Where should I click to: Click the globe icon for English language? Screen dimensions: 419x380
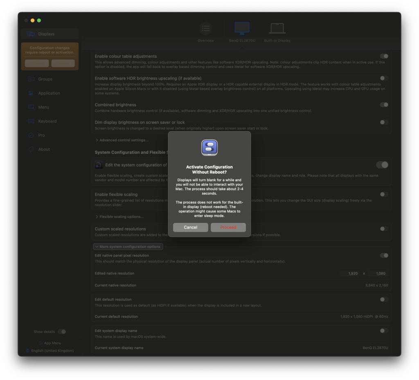coord(28,351)
